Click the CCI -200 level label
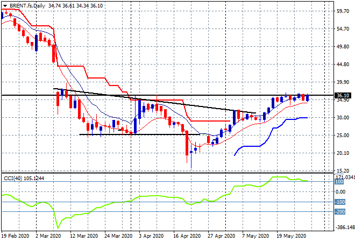Viewport: 355px width, 242px height. (x=340, y=212)
